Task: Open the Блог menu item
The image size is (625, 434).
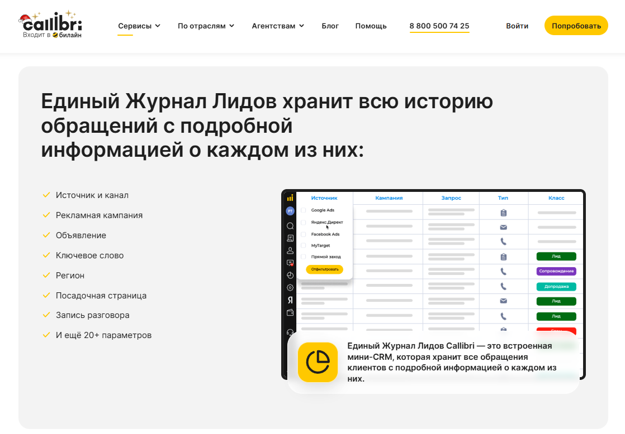Action: [330, 26]
